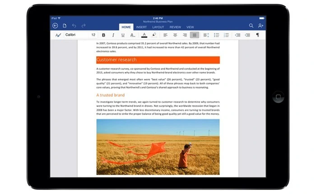
Task: Place cursor in 'In 2007, Contoso products' paragraph
Action: pos(158,47)
